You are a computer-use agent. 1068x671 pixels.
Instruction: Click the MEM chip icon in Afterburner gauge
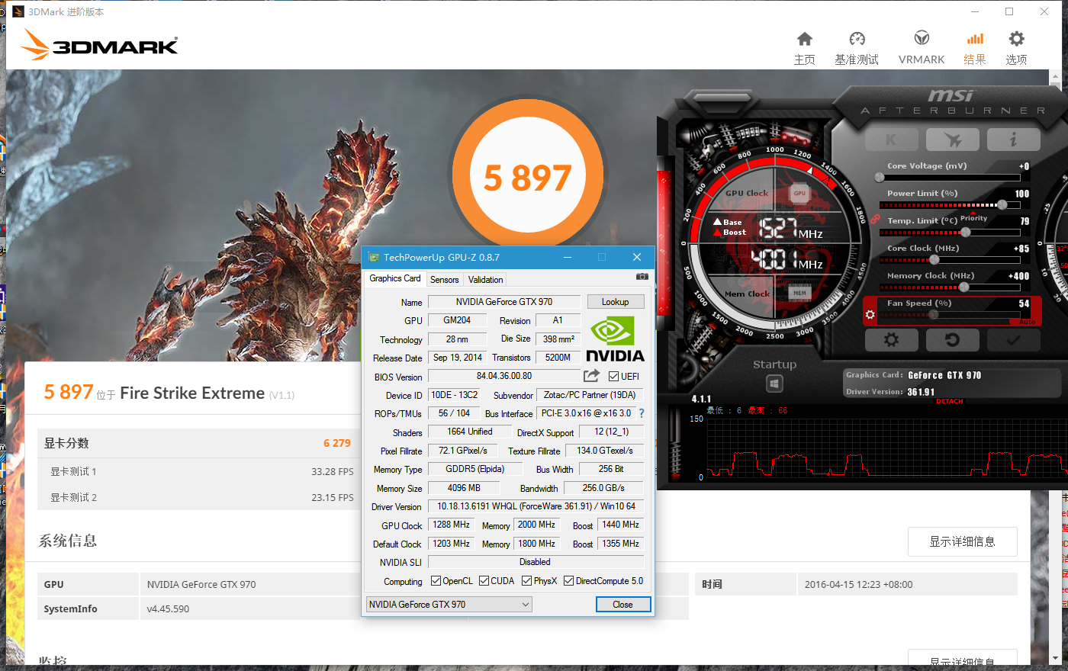(799, 293)
